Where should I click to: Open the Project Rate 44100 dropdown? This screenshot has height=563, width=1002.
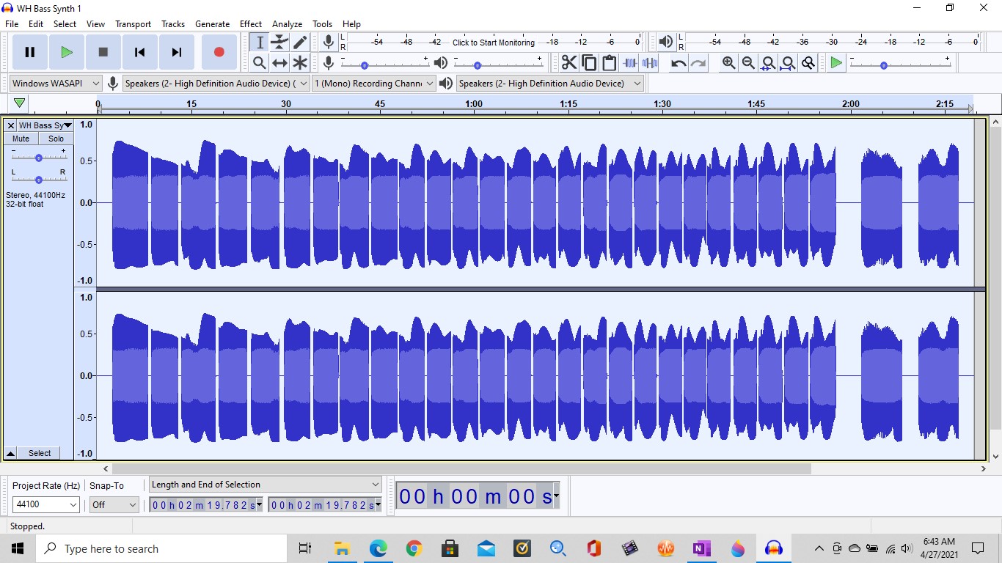[46, 504]
